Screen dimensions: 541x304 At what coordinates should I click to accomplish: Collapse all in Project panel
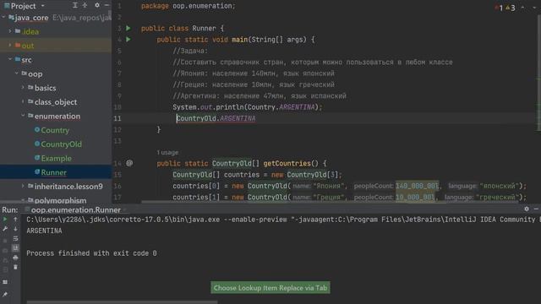click(x=85, y=5)
